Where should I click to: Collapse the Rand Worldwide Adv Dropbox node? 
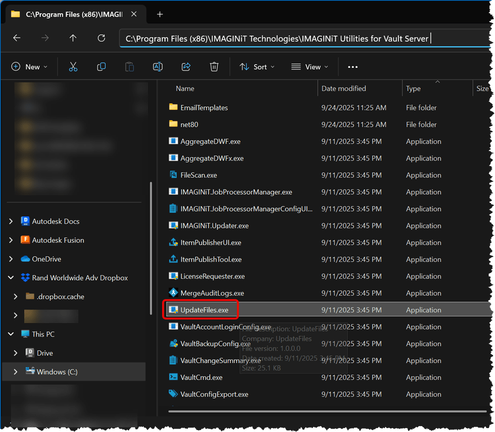11,278
